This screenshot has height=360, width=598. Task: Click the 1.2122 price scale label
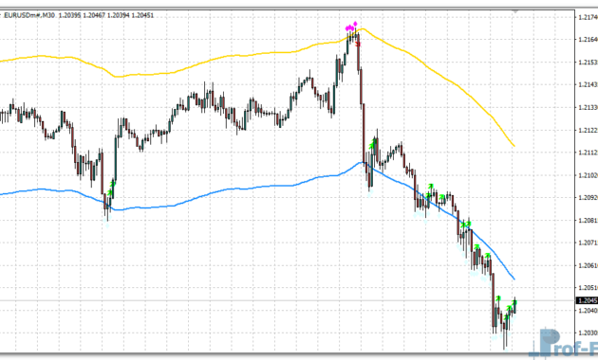click(x=588, y=130)
